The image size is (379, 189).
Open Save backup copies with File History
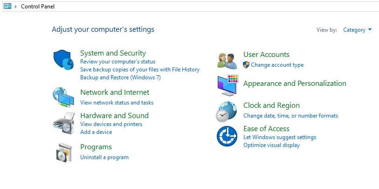point(140,70)
